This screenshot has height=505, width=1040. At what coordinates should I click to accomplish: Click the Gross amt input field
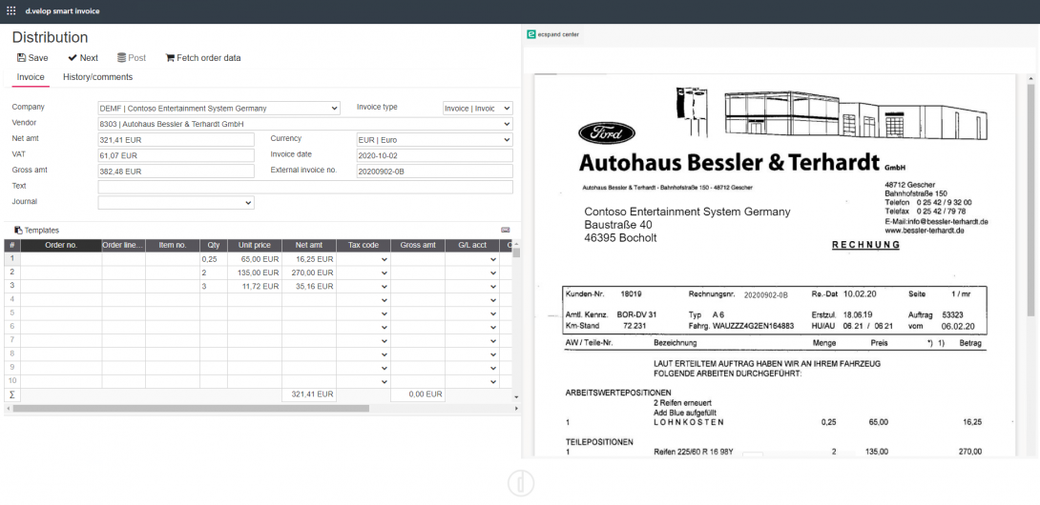pyautogui.click(x=176, y=171)
